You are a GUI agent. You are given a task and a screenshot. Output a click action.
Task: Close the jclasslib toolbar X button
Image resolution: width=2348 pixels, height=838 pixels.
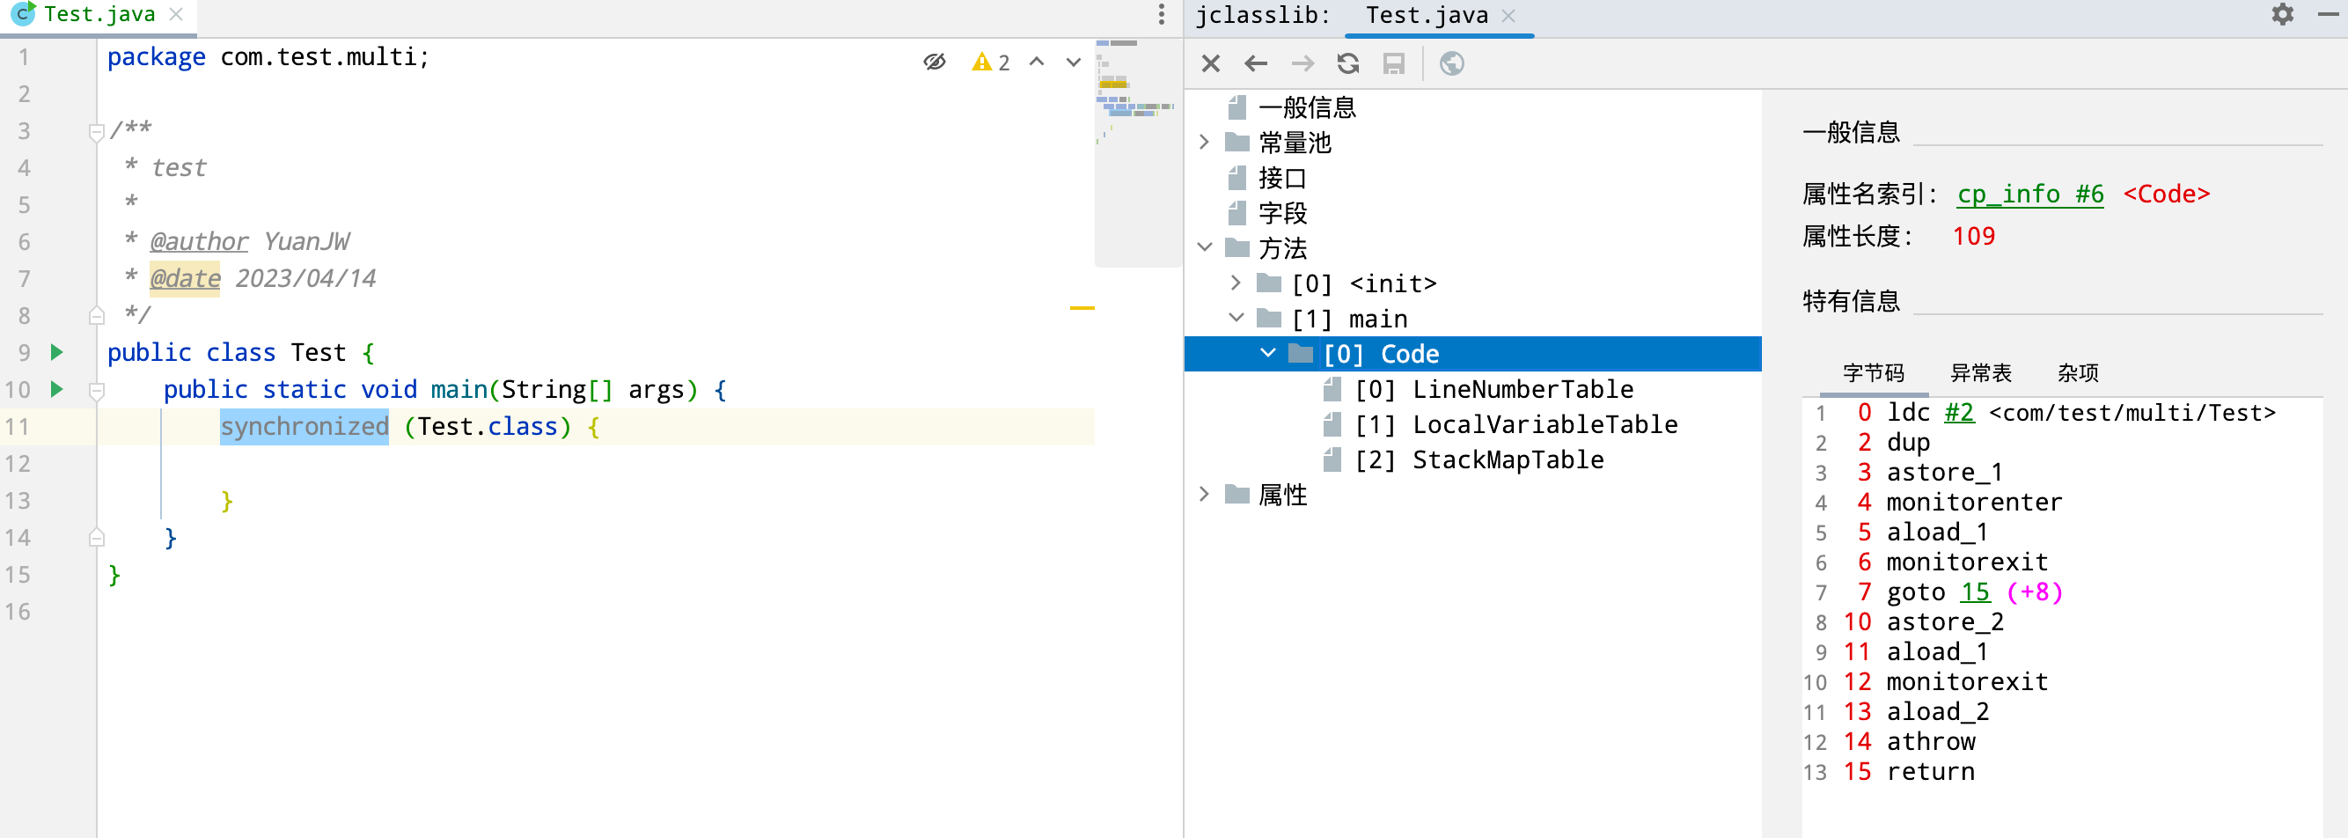coord(1210,62)
